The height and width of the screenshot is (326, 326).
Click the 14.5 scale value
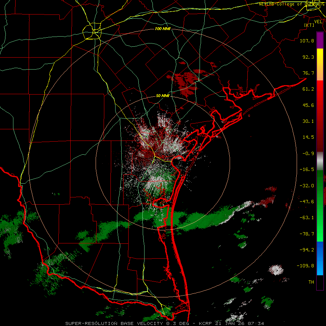pos(308,137)
